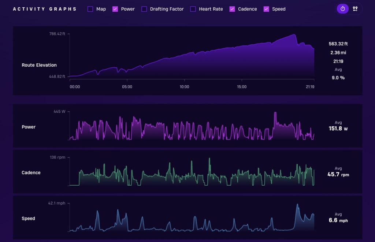Viewport: 375px width, 242px height.
Task: Click the 9.0 % average grade value
Action: point(338,78)
